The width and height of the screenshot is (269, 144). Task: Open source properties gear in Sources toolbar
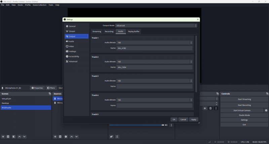[66, 137]
